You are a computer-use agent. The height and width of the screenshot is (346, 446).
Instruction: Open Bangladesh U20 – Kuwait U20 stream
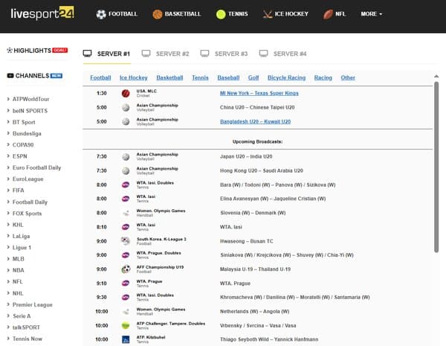click(x=255, y=121)
